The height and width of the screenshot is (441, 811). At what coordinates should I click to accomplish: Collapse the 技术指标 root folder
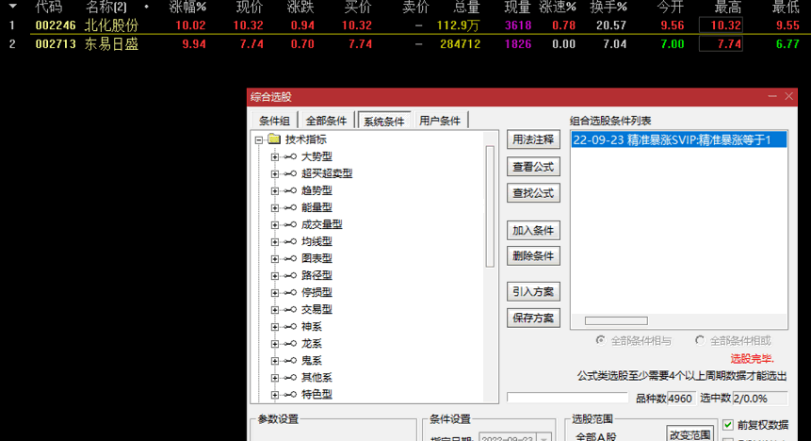click(259, 139)
